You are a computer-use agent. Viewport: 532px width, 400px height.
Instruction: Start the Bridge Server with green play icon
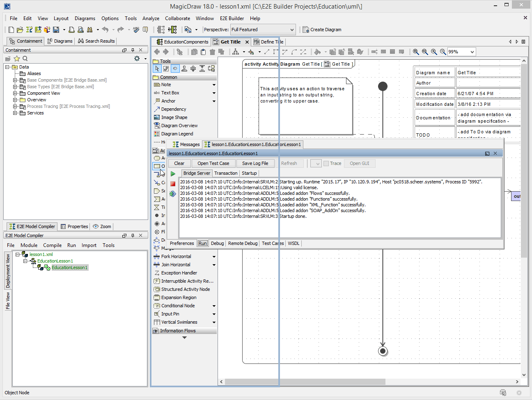[172, 173]
